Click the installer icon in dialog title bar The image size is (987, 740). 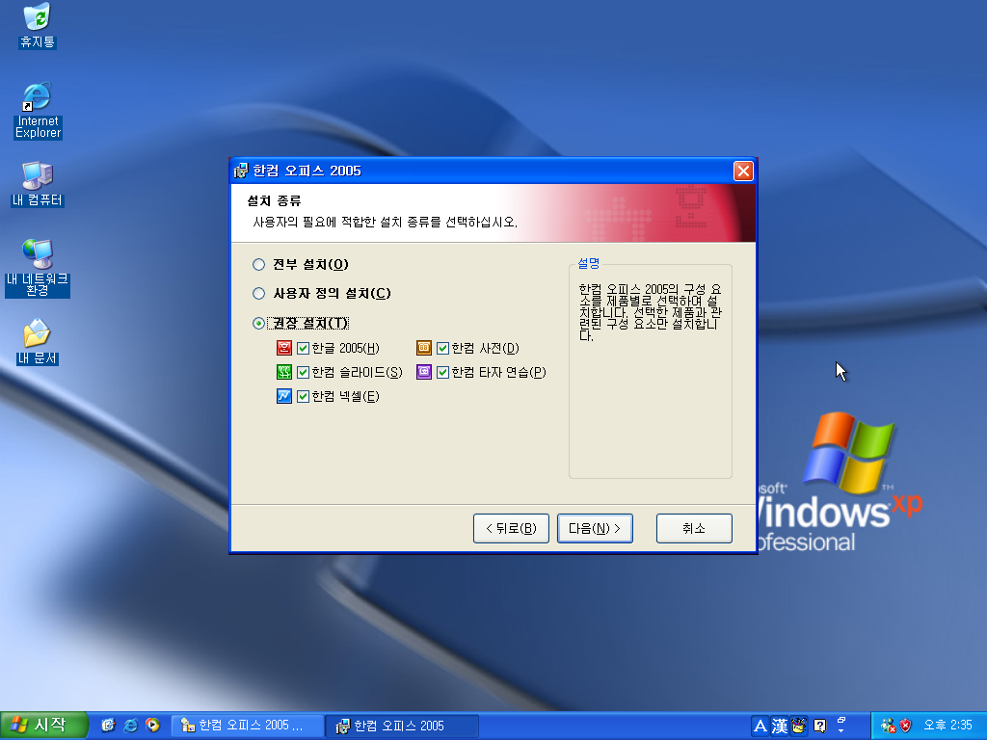tap(240, 171)
